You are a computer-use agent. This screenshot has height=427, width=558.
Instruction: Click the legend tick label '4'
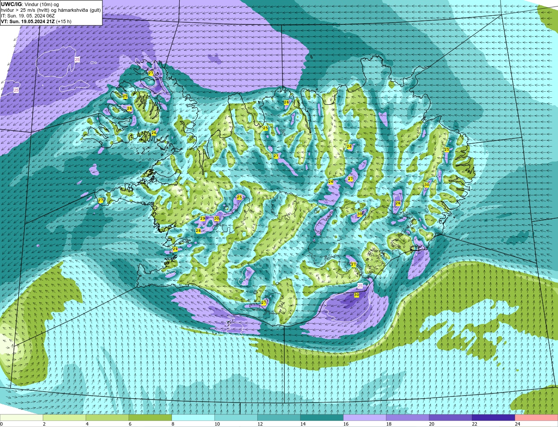point(87,424)
